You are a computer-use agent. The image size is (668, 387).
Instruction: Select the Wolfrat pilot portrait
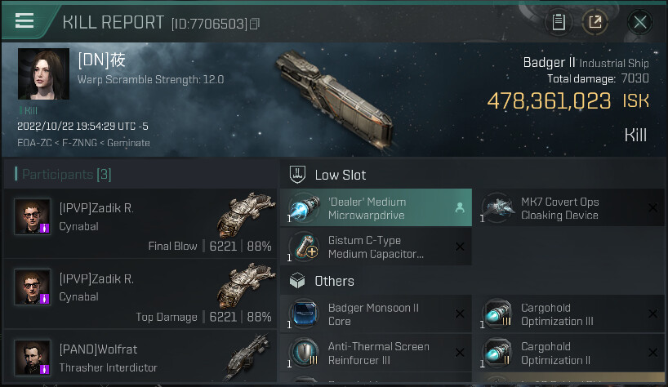[x=33, y=358]
